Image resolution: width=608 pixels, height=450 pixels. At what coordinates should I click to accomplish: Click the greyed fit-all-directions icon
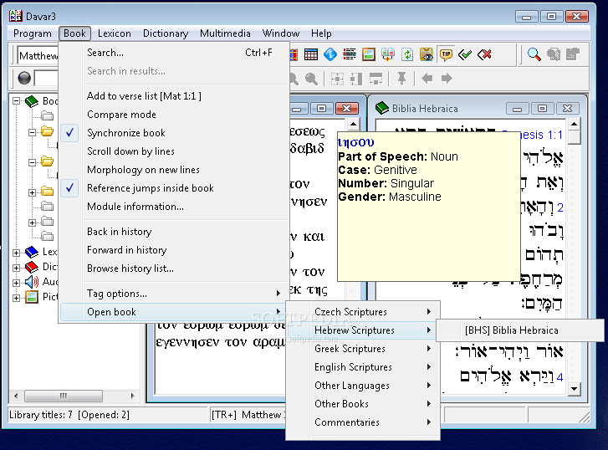pos(337,79)
